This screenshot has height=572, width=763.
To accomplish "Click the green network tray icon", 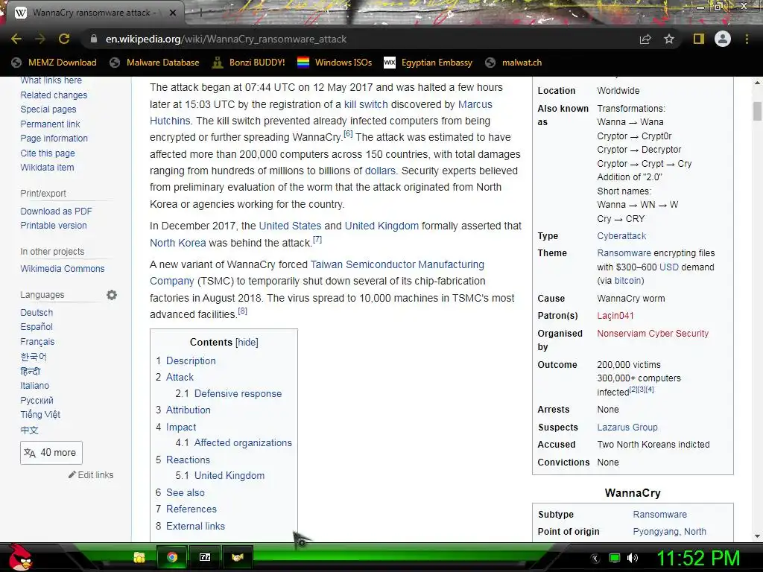I will pyautogui.click(x=615, y=558).
